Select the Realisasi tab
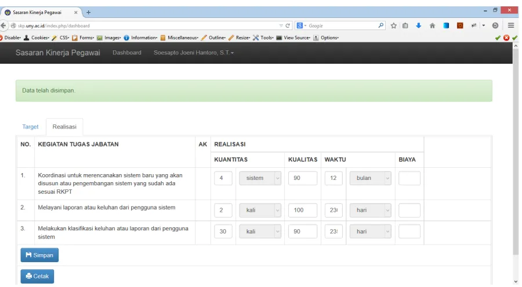This screenshot has width=522, height=287. (x=64, y=127)
